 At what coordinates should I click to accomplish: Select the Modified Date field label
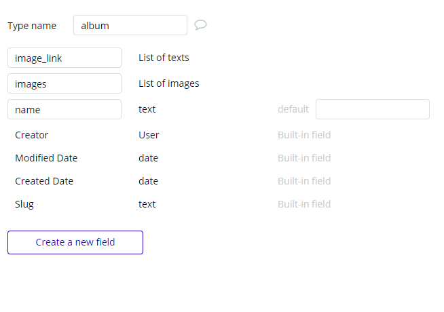coord(46,158)
